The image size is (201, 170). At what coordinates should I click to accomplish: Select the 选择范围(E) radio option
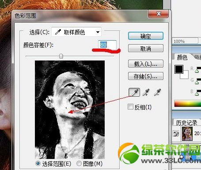click(x=38, y=163)
